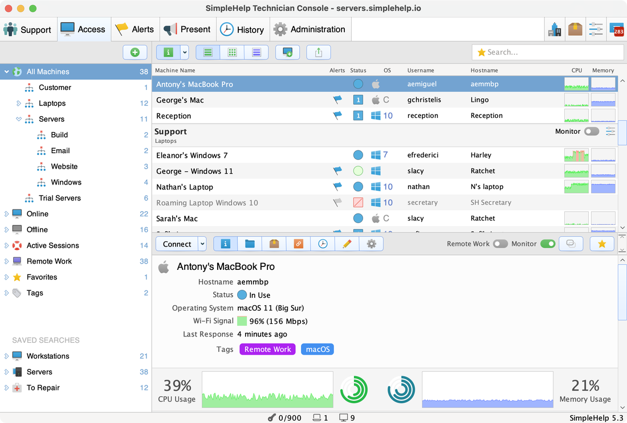Open the Alerts tab

click(x=135, y=30)
